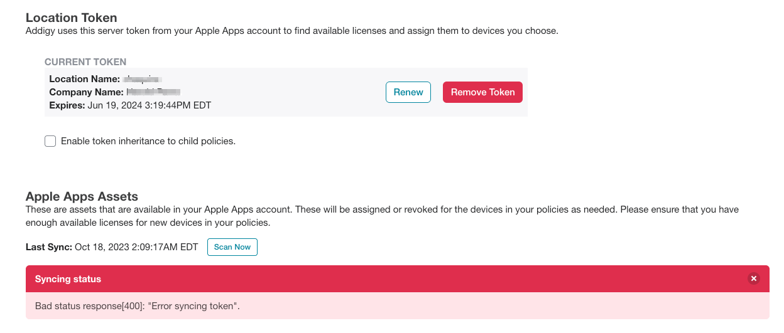This screenshot has width=784, height=333.
Task: Click the Renew token button
Action: pyautogui.click(x=408, y=92)
